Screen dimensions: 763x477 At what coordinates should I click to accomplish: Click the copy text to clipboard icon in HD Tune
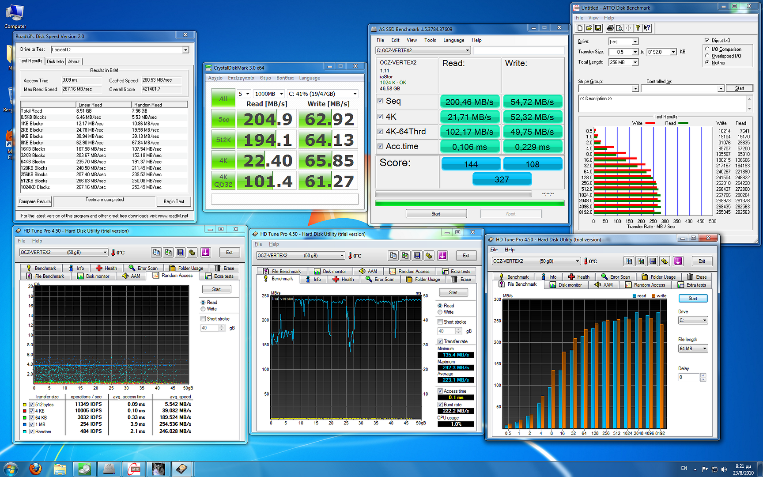[x=156, y=252]
